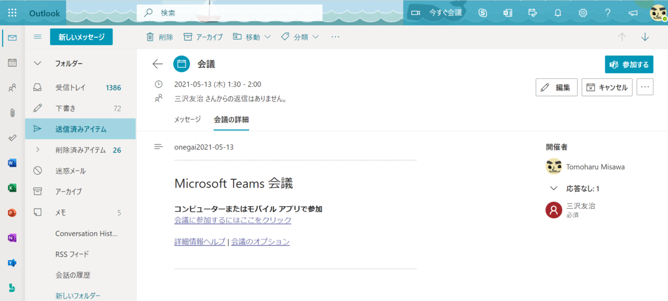The width and height of the screenshot is (668, 301).
Task: Click アーカイブ in the toolbar
Action: [x=203, y=37]
